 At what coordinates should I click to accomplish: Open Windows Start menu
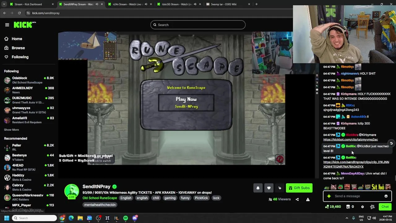[6, 218]
